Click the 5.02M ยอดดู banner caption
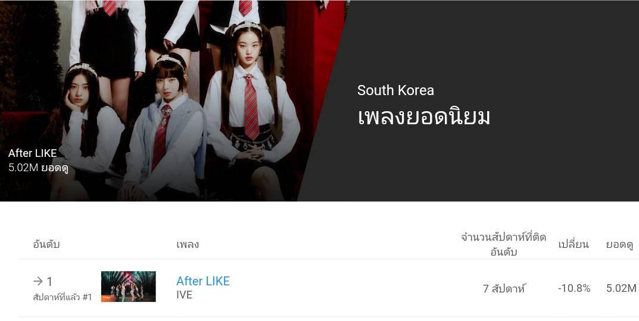 38,168
